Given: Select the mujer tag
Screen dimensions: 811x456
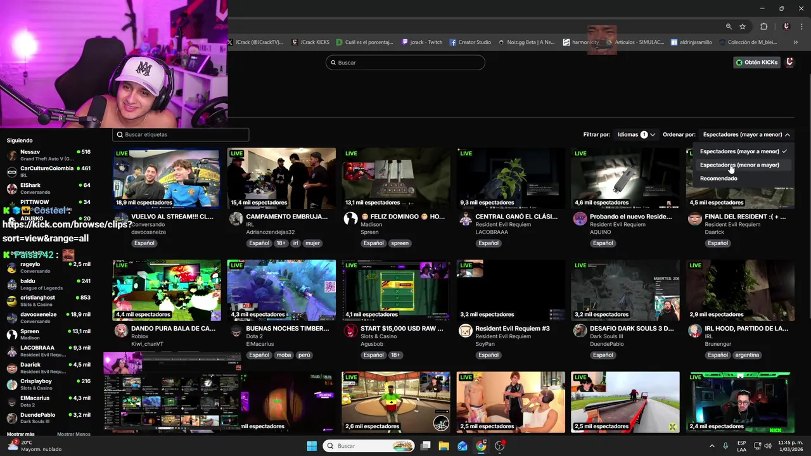Looking at the screenshot, I should click(x=312, y=243).
